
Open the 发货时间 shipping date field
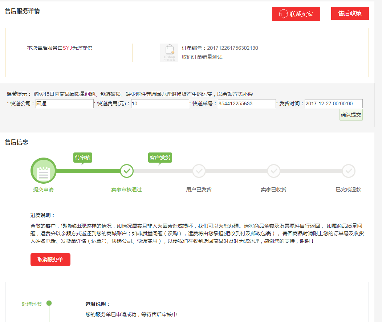click(x=333, y=104)
